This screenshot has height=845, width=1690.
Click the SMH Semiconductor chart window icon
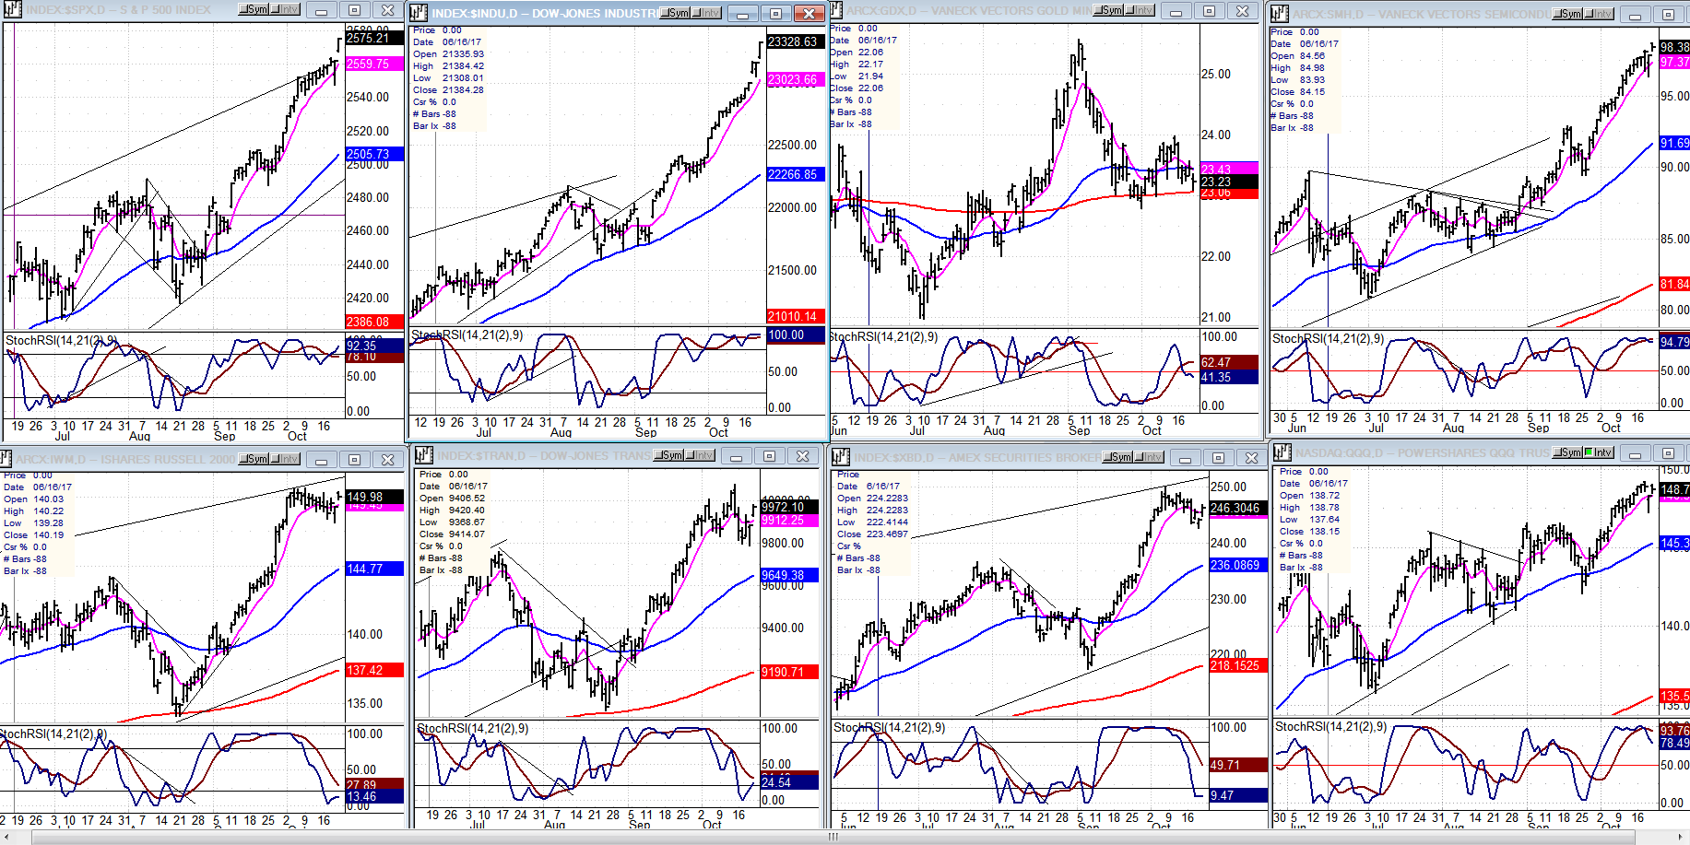[1280, 14]
